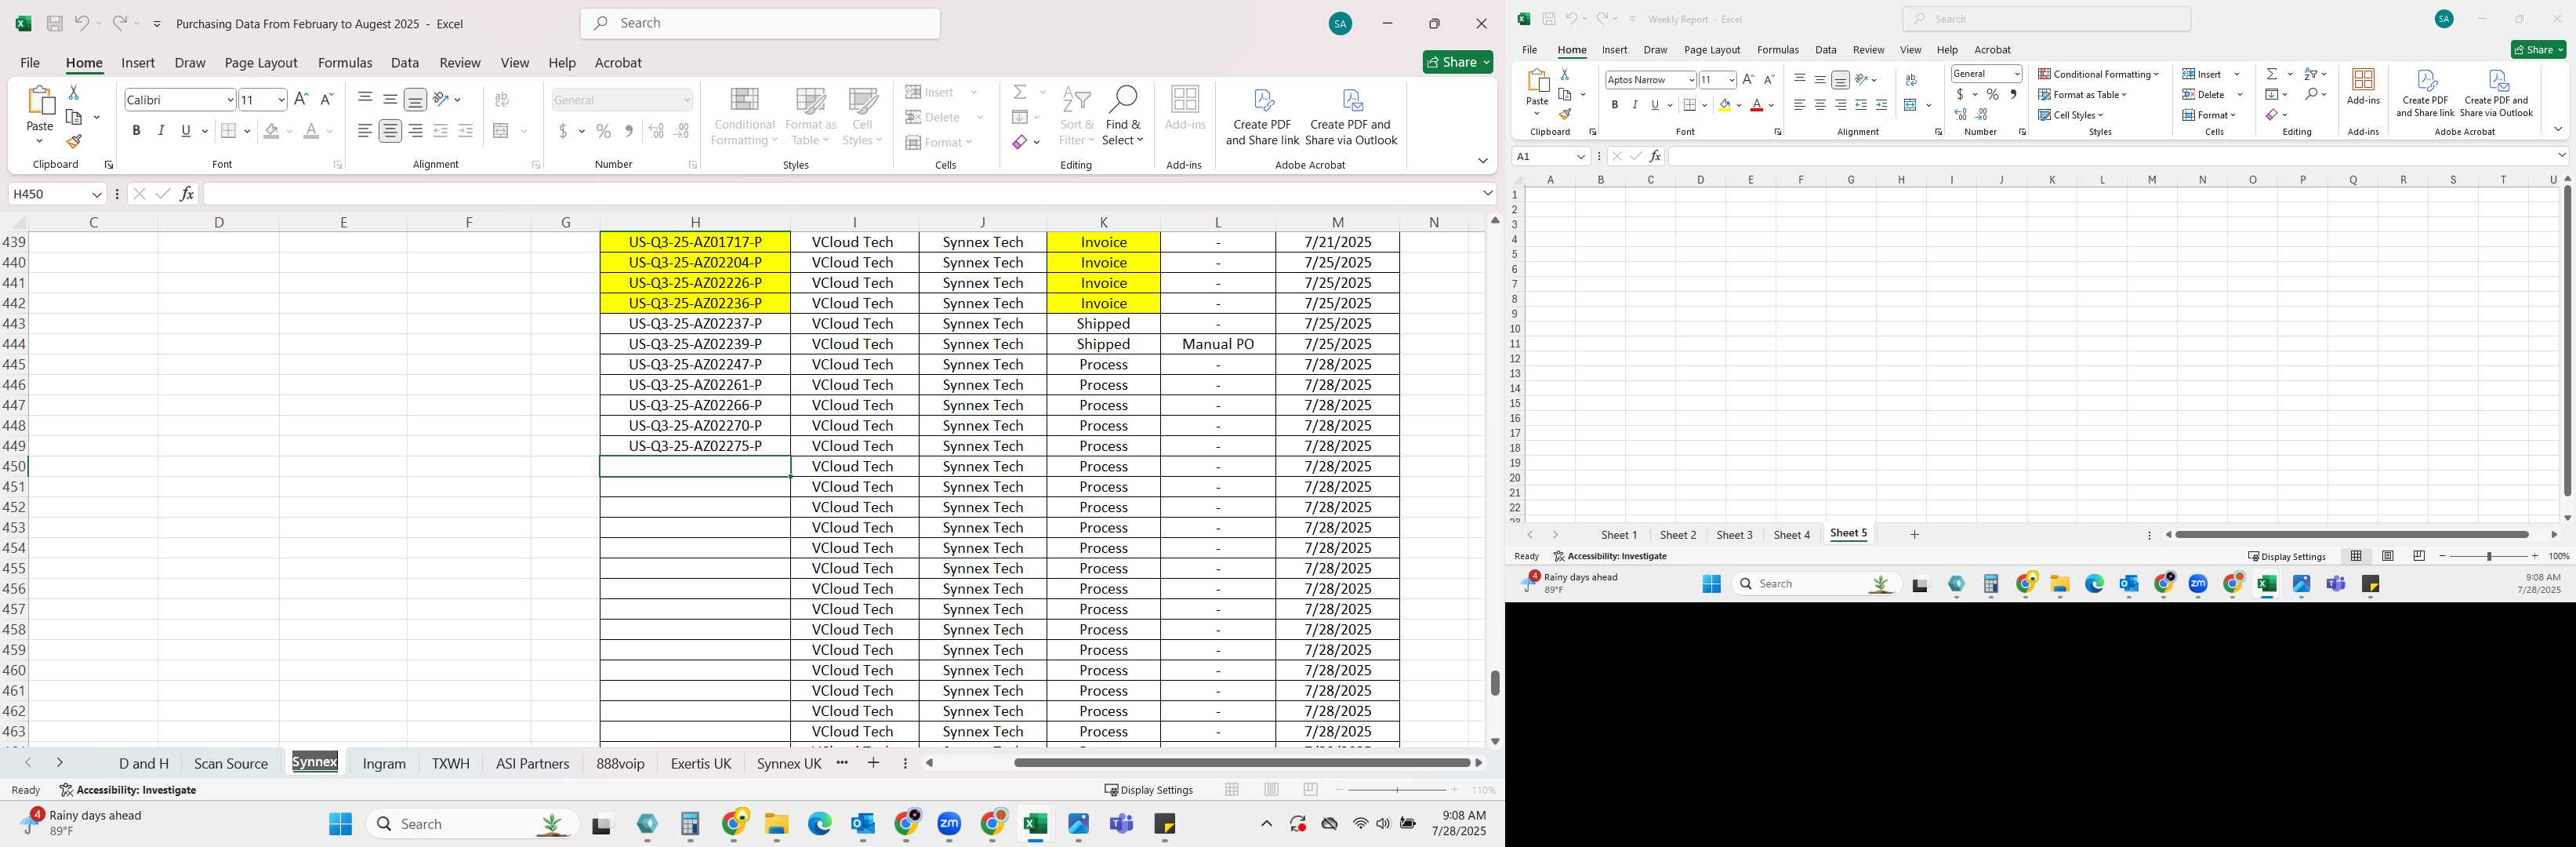Click Comma Style icon in Weekly Report window
This screenshot has width=2576, height=847.
click(x=2013, y=94)
